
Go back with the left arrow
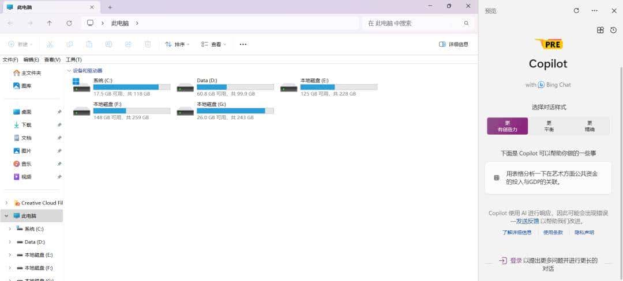click(10, 24)
